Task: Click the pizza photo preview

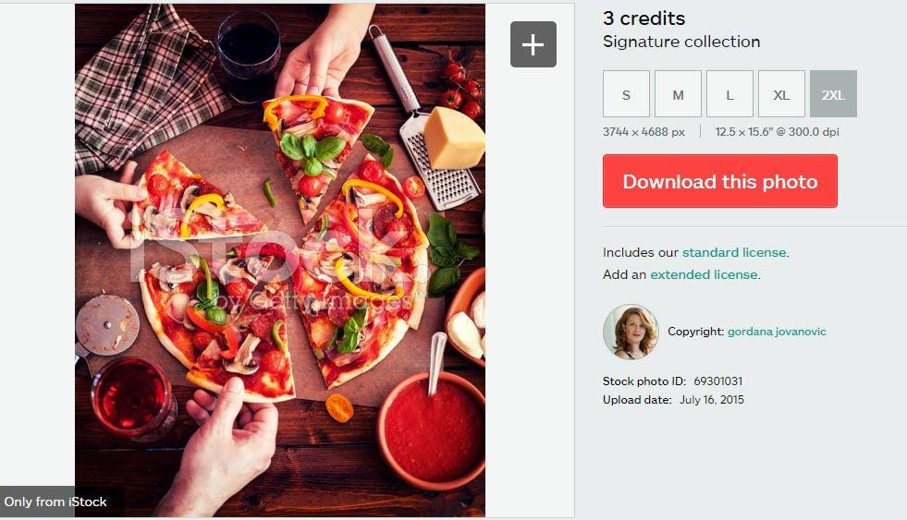Action: pyautogui.click(x=280, y=260)
